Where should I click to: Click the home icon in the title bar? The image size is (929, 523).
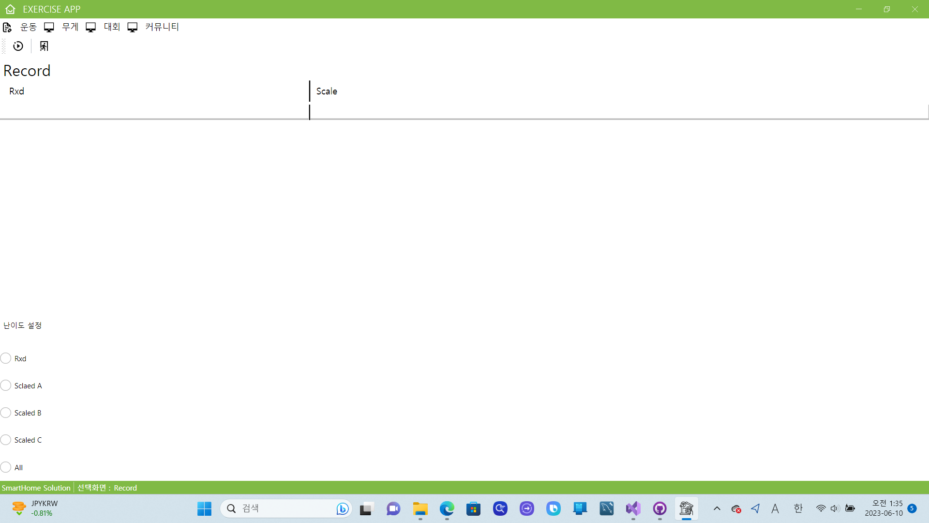pyautogui.click(x=10, y=9)
